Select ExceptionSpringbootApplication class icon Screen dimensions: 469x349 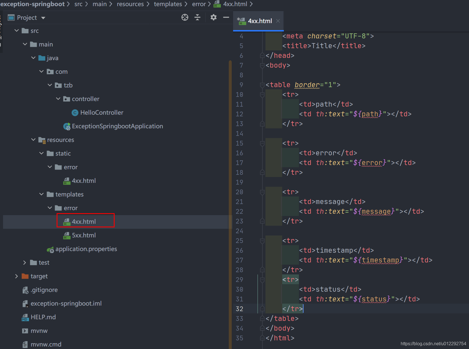67,126
